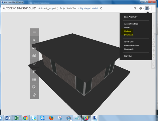Open Skype from the taskbar

tap(34, 118)
